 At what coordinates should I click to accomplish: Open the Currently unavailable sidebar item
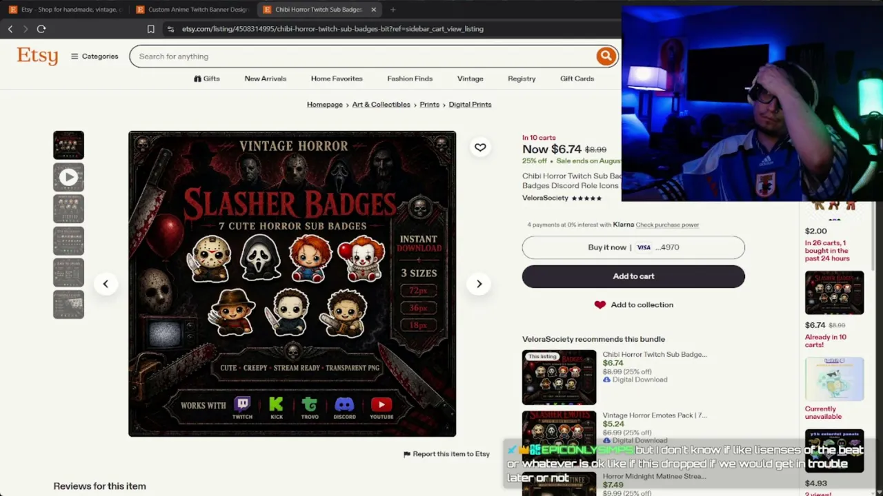point(834,379)
